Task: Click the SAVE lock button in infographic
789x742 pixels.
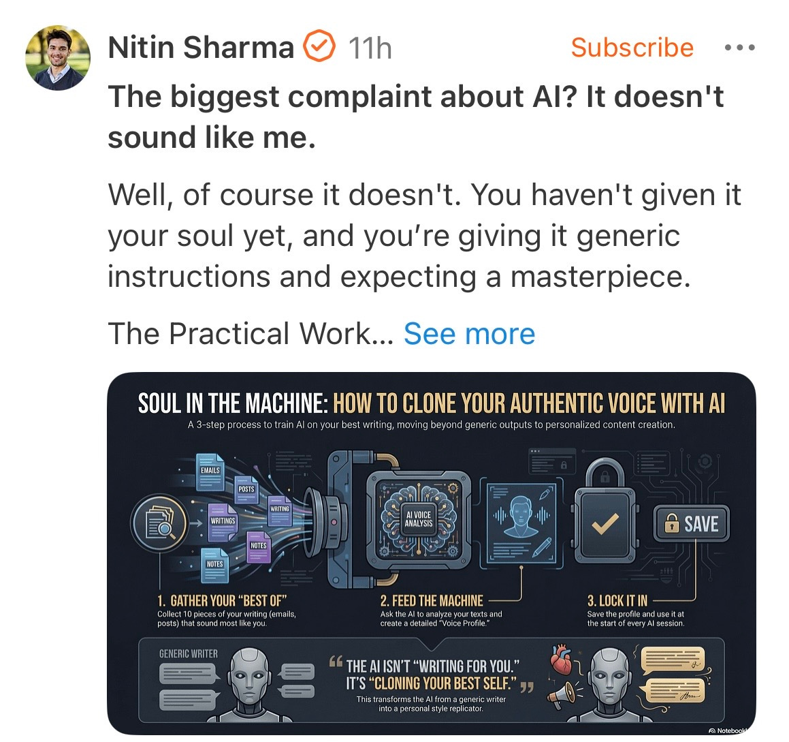Action: [x=692, y=524]
